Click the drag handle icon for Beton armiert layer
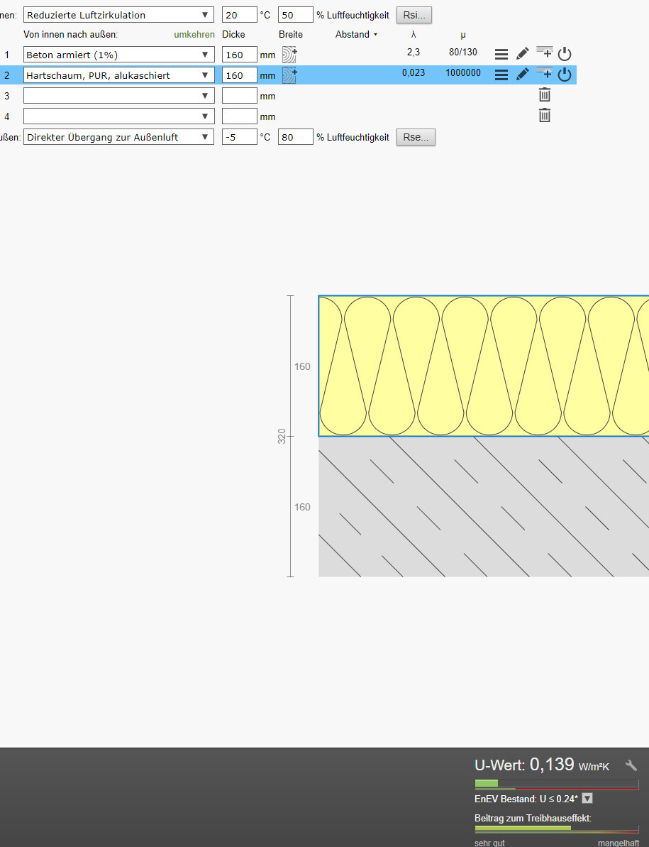The height and width of the screenshot is (847, 649). [x=501, y=54]
